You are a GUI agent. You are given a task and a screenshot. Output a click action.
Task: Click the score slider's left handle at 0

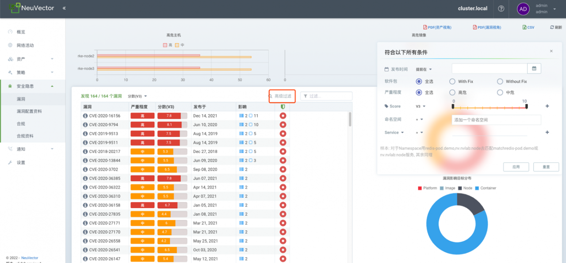(x=453, y=106)
